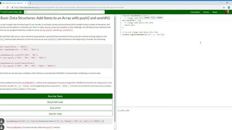Click the address bar URL
Viewport: 232px width, 130px height.
coord(69,7)
